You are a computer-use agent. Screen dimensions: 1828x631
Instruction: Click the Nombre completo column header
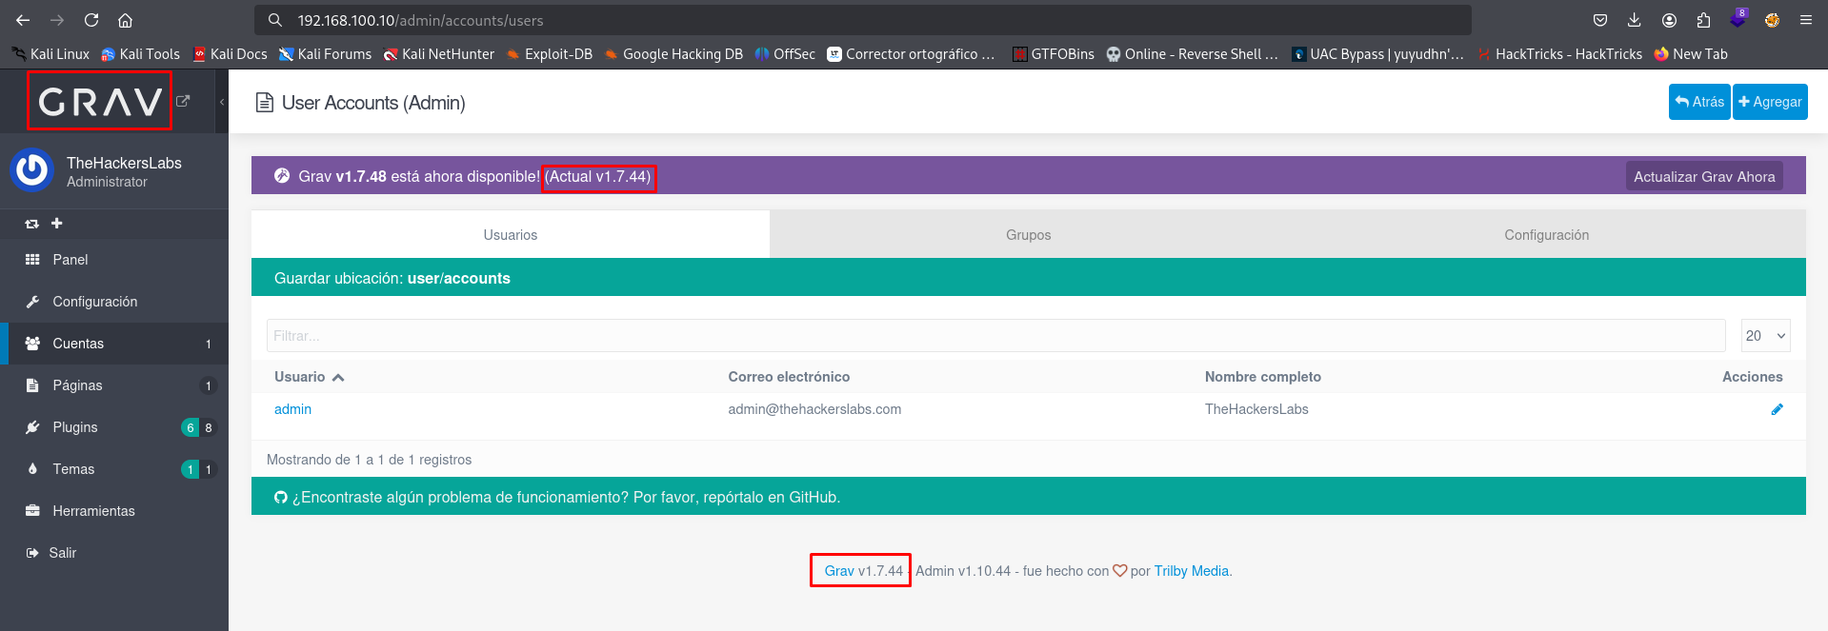click(x=1263, y=377)
